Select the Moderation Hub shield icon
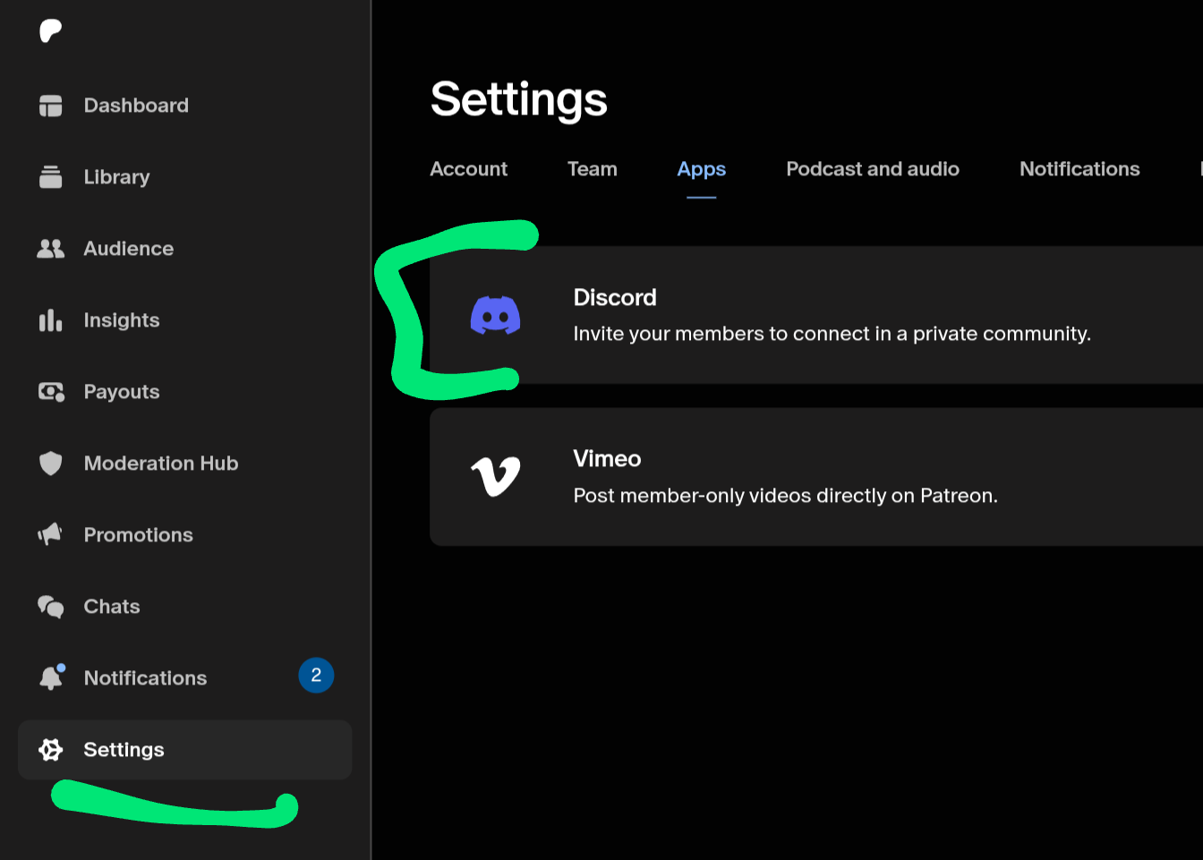This screenshot has height=860, width=1203. click(x=51, y=464)
